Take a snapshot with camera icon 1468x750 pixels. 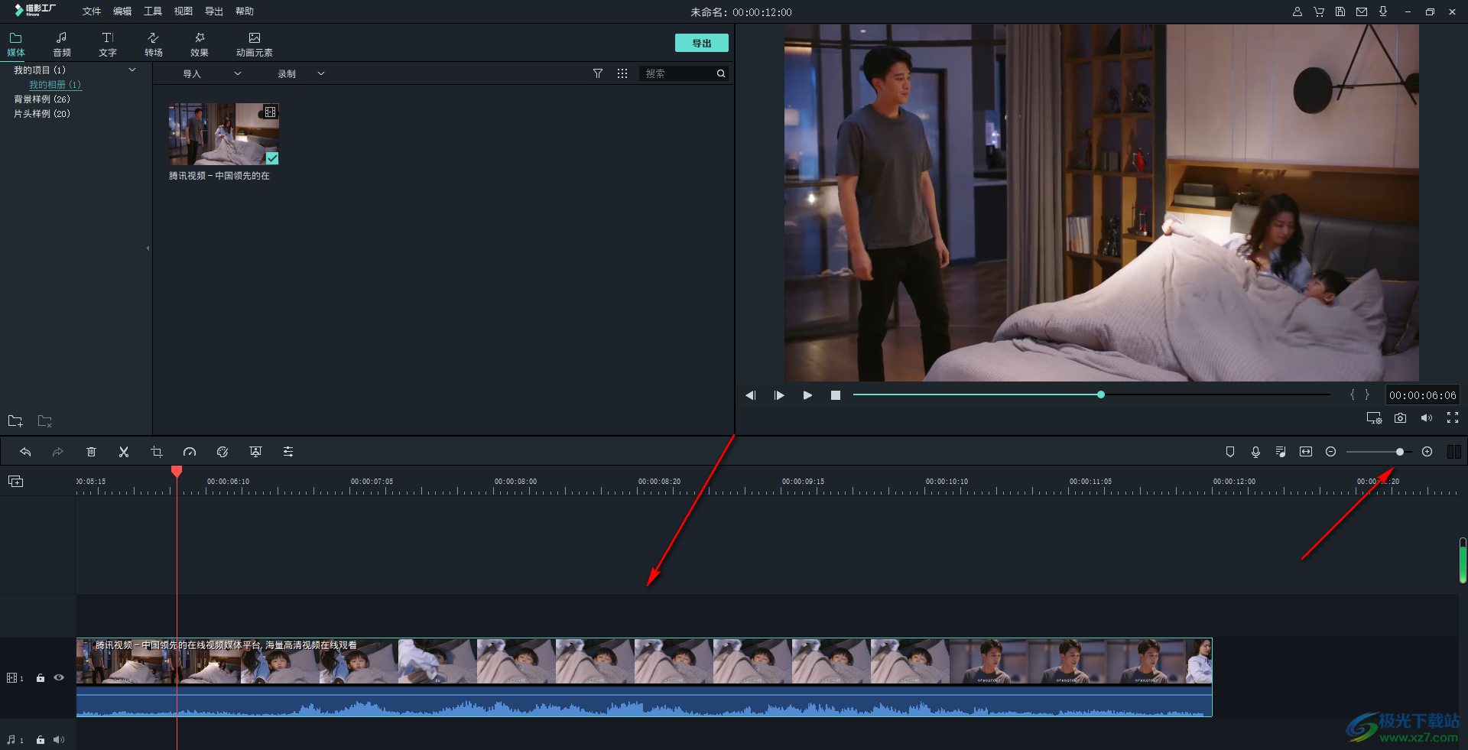tap(1400, 418)
